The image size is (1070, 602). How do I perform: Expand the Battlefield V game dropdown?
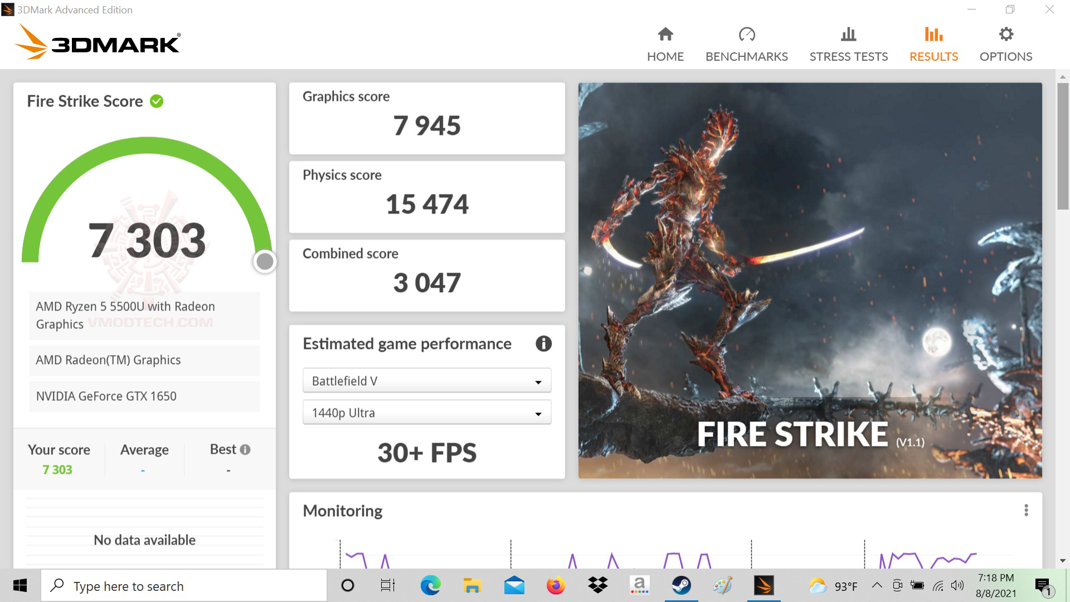[427, 381]
